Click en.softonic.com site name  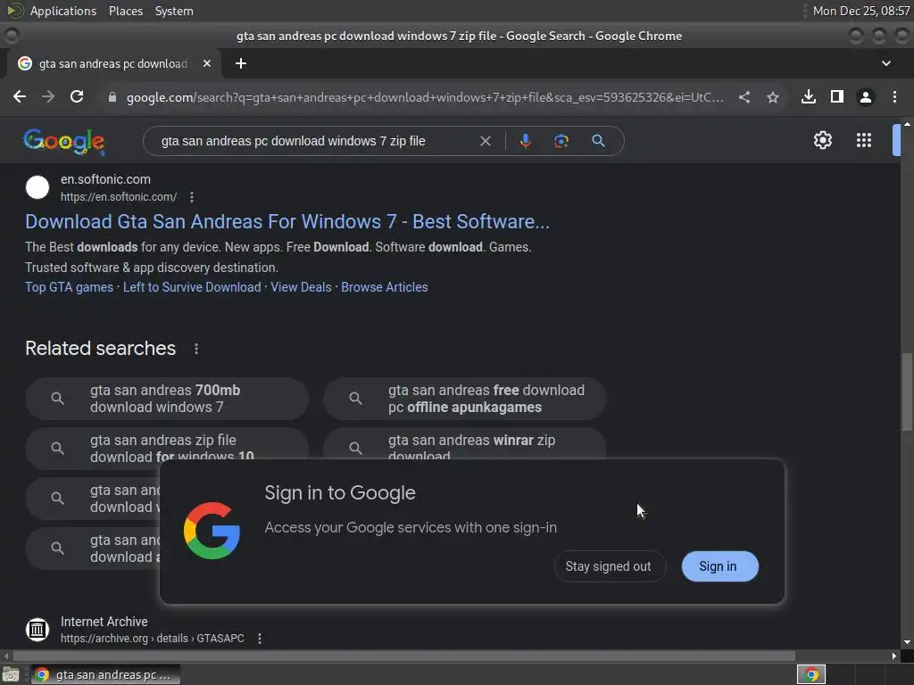(105, 179)
